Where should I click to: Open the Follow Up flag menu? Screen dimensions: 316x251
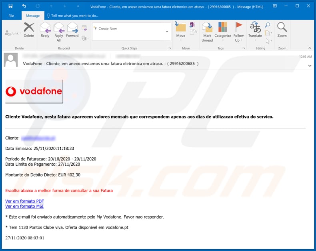click(238, 32)
